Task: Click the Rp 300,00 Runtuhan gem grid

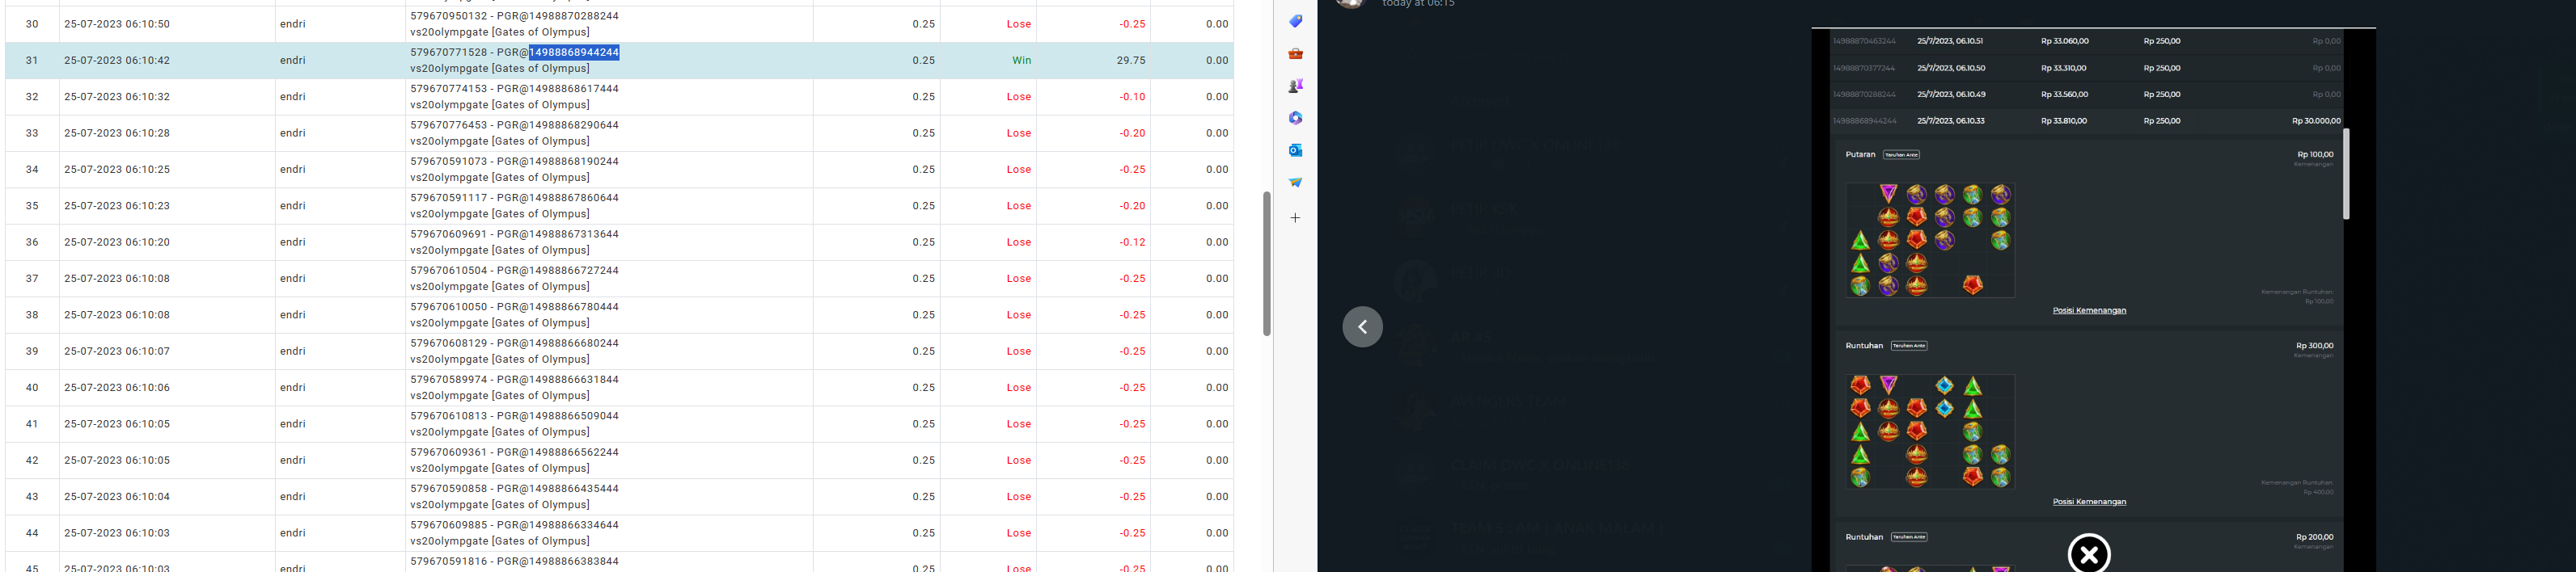Action: pyautogui.click(x=1930, y=431)
